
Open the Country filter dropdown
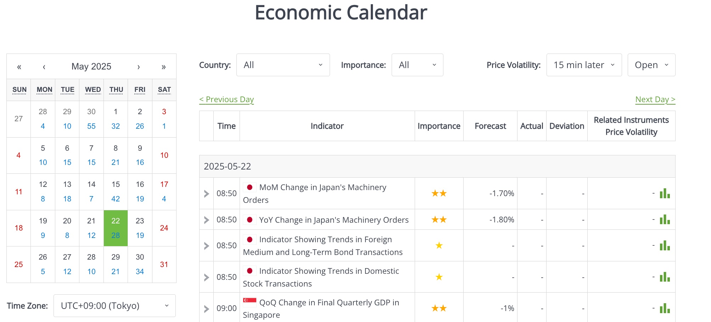pyautogui.click(x=283, y=65)
